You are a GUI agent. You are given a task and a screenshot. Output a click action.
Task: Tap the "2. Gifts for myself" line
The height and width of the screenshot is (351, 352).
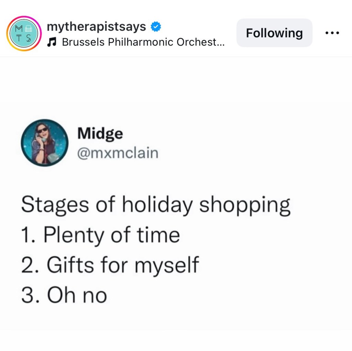click(x=110, y=265)
